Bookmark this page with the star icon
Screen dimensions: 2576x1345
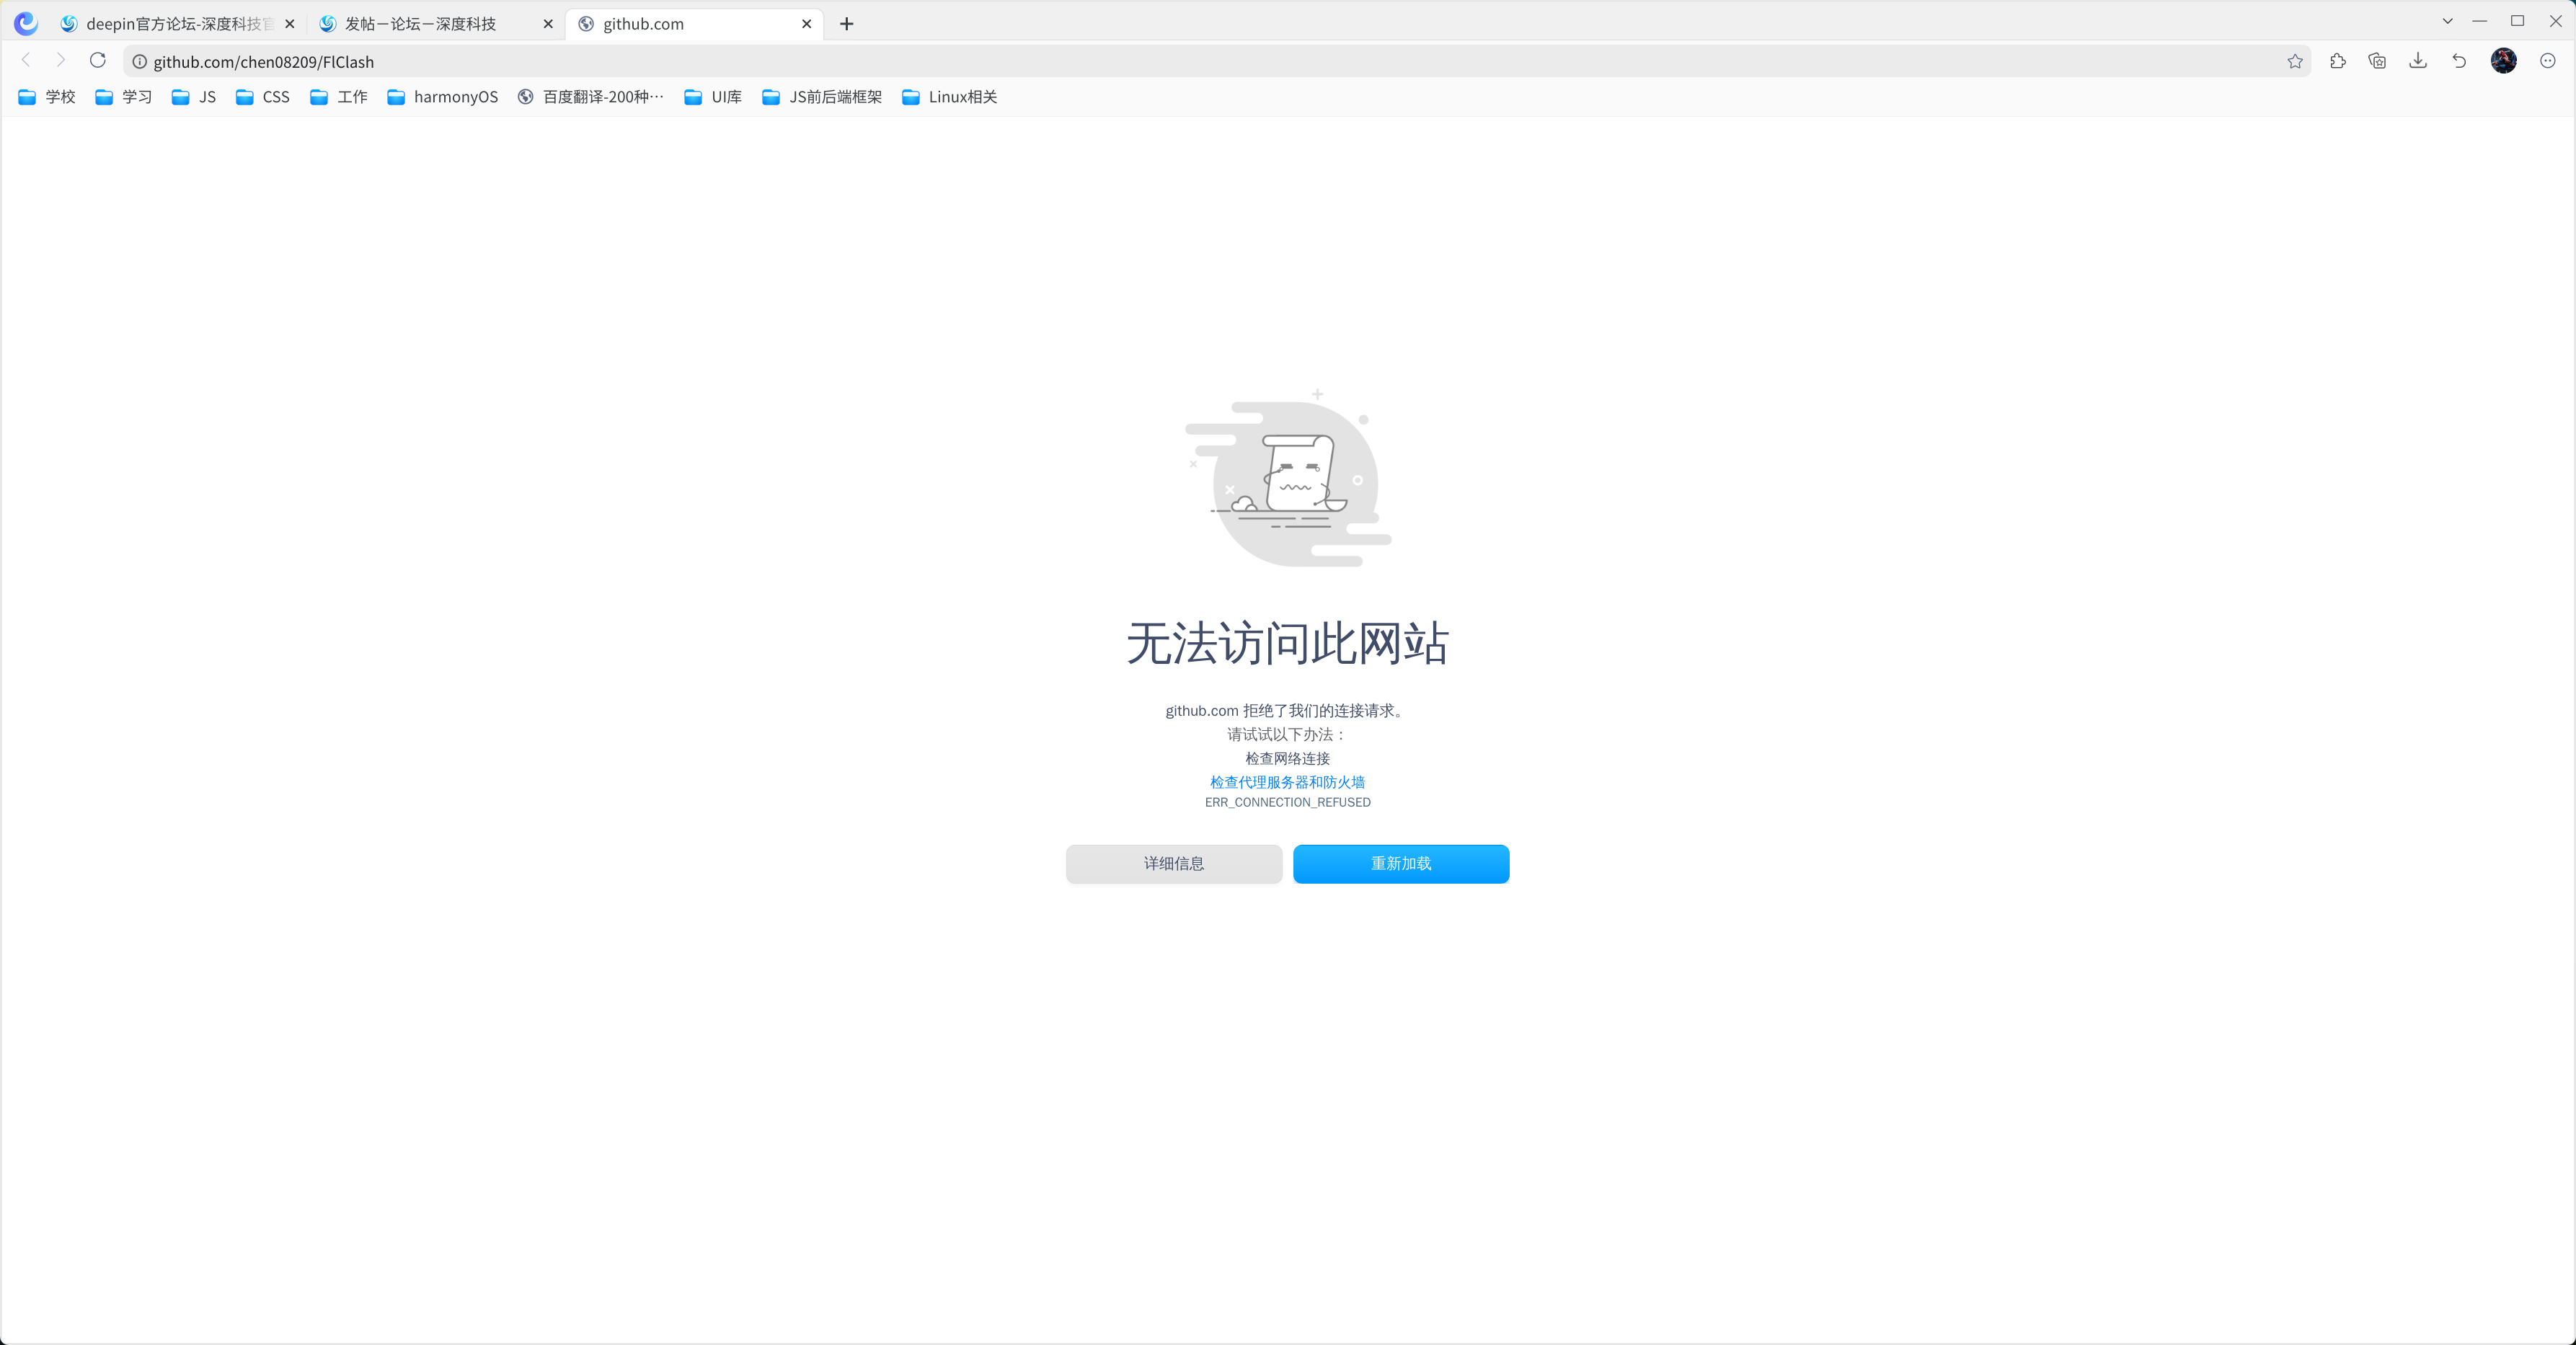(x=2295, y=62)
